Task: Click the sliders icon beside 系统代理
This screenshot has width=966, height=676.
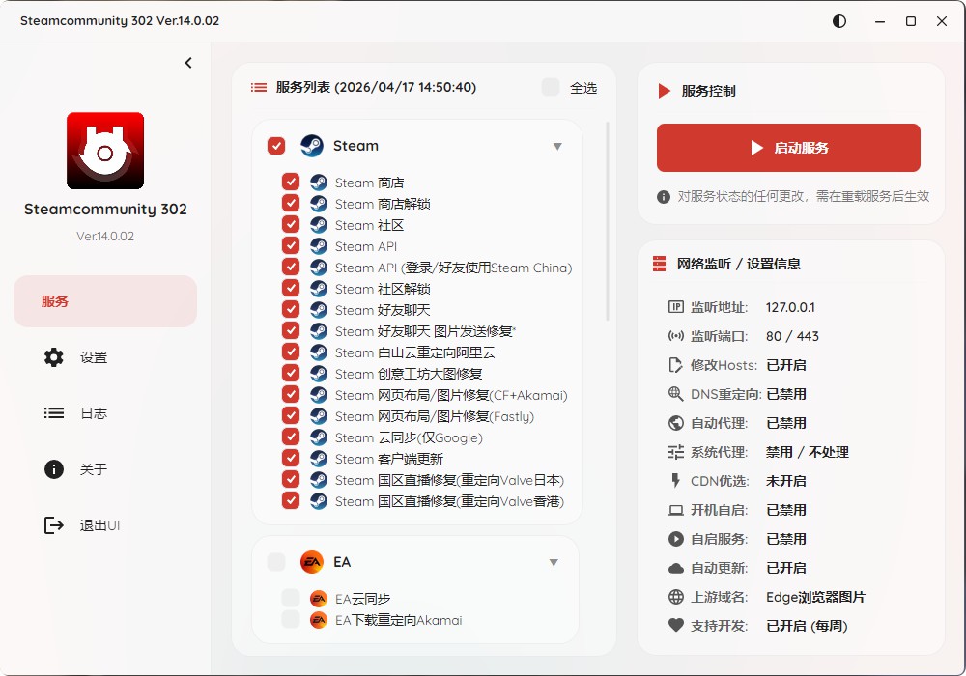Action: click(x=676, y=452)
